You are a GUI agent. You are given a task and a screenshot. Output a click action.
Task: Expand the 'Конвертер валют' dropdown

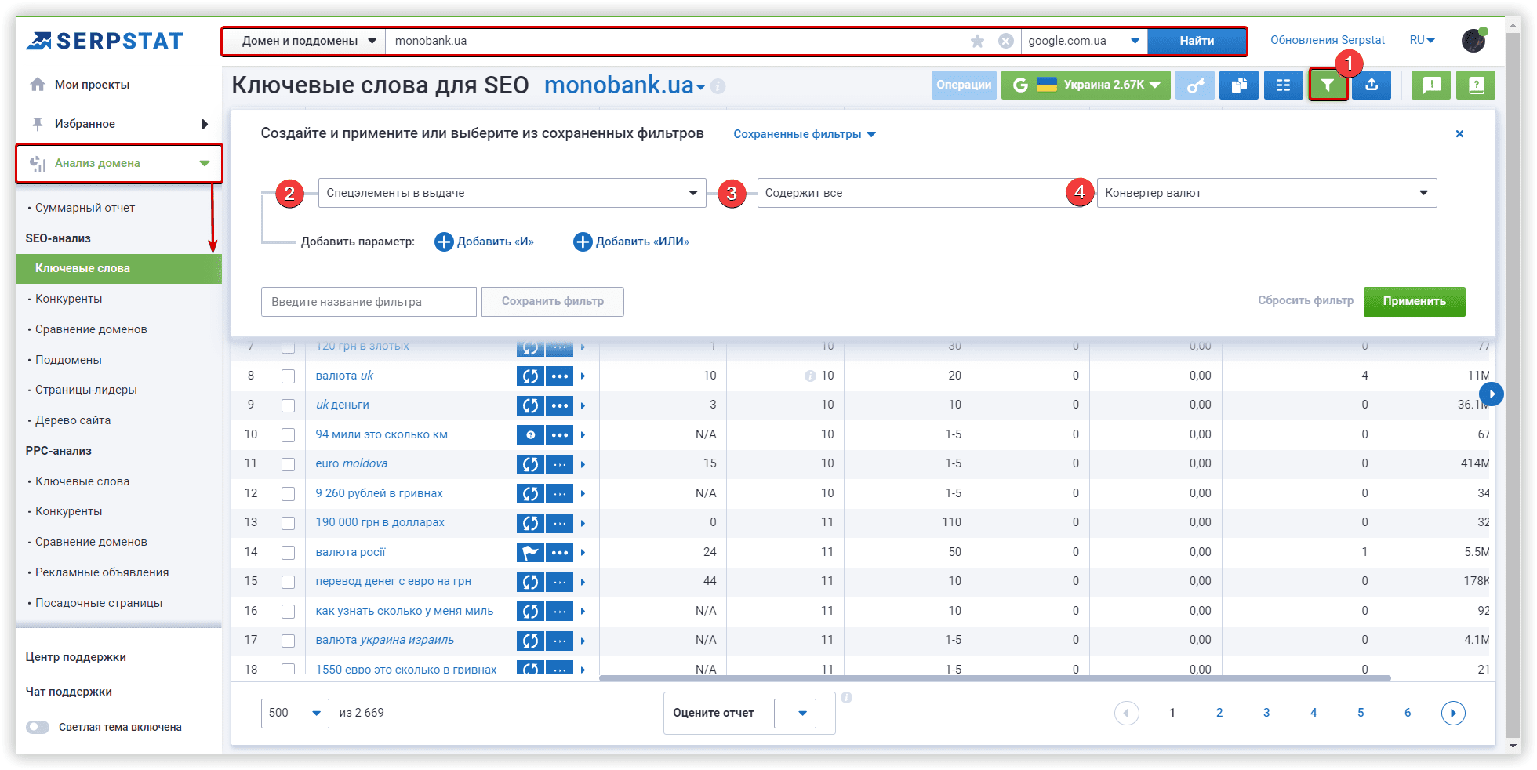1266,193
